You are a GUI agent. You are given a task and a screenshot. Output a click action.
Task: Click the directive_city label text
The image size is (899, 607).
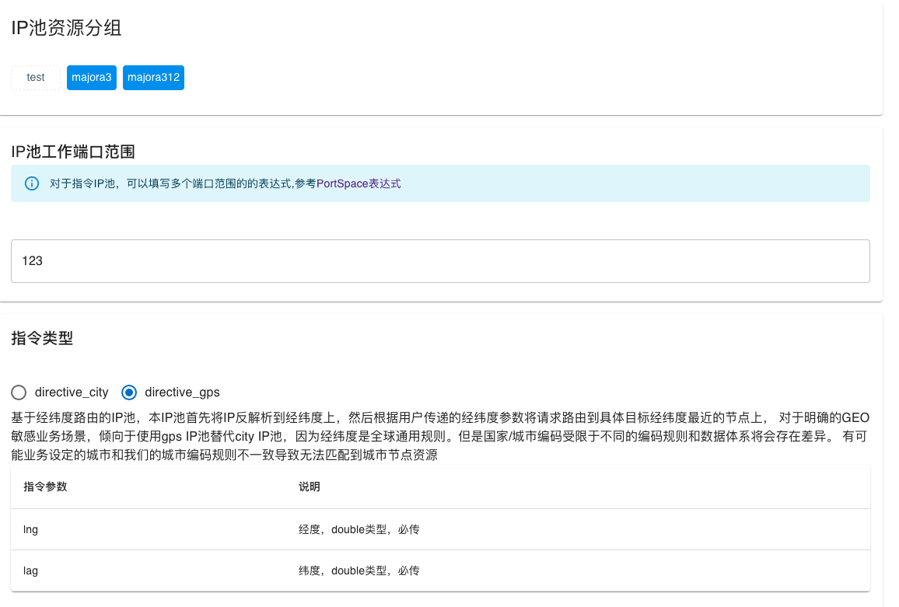click(x=72, y=392)
